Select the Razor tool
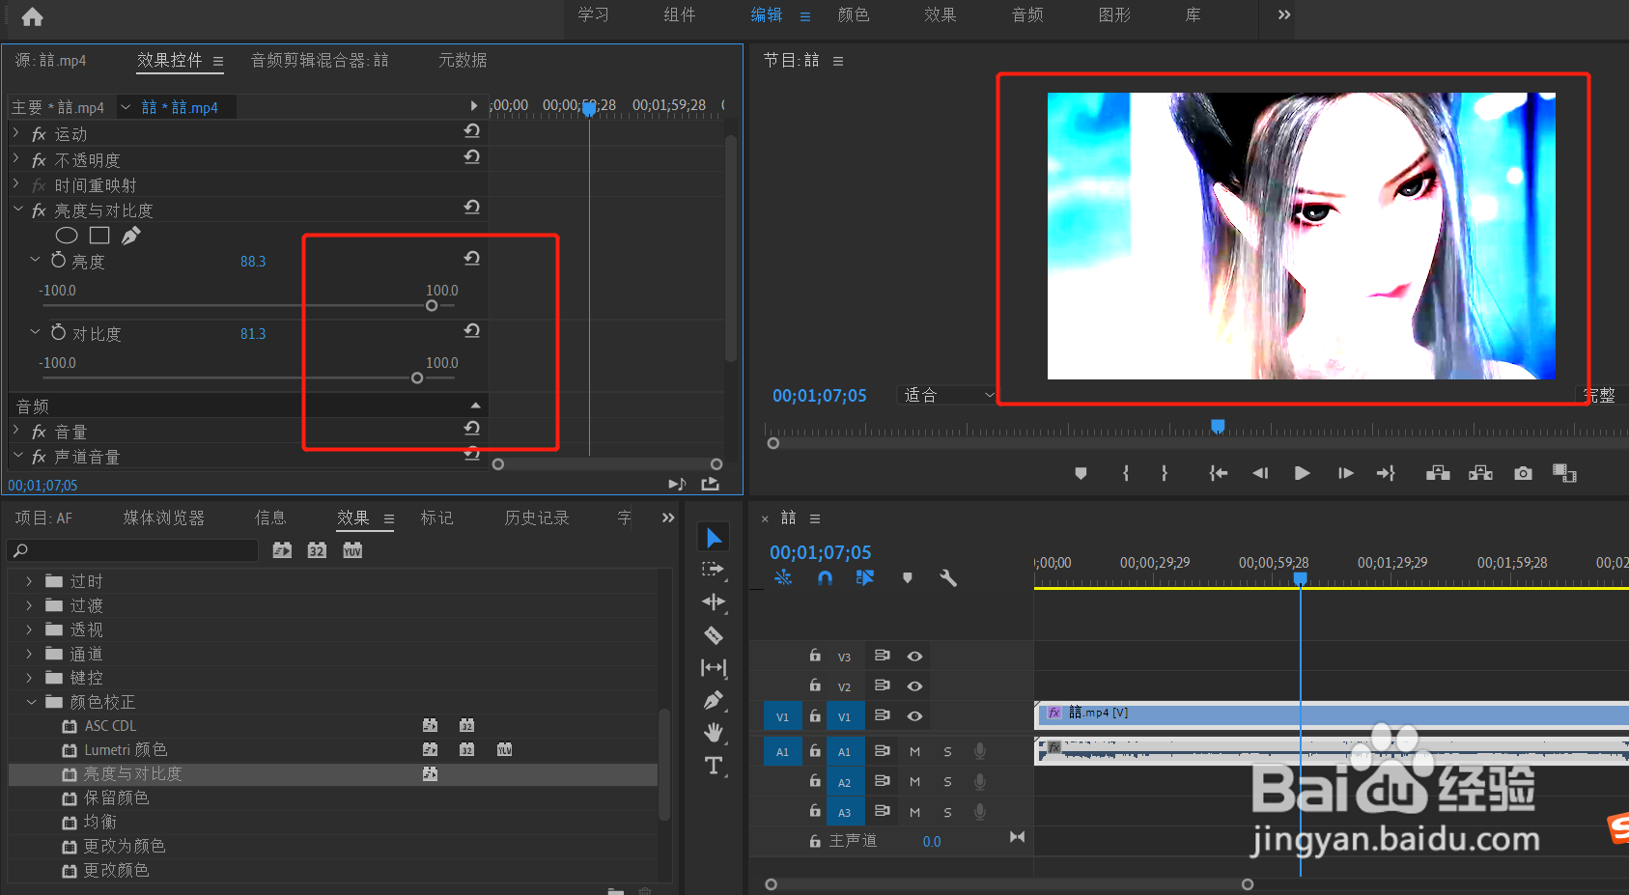 point(714,635)
